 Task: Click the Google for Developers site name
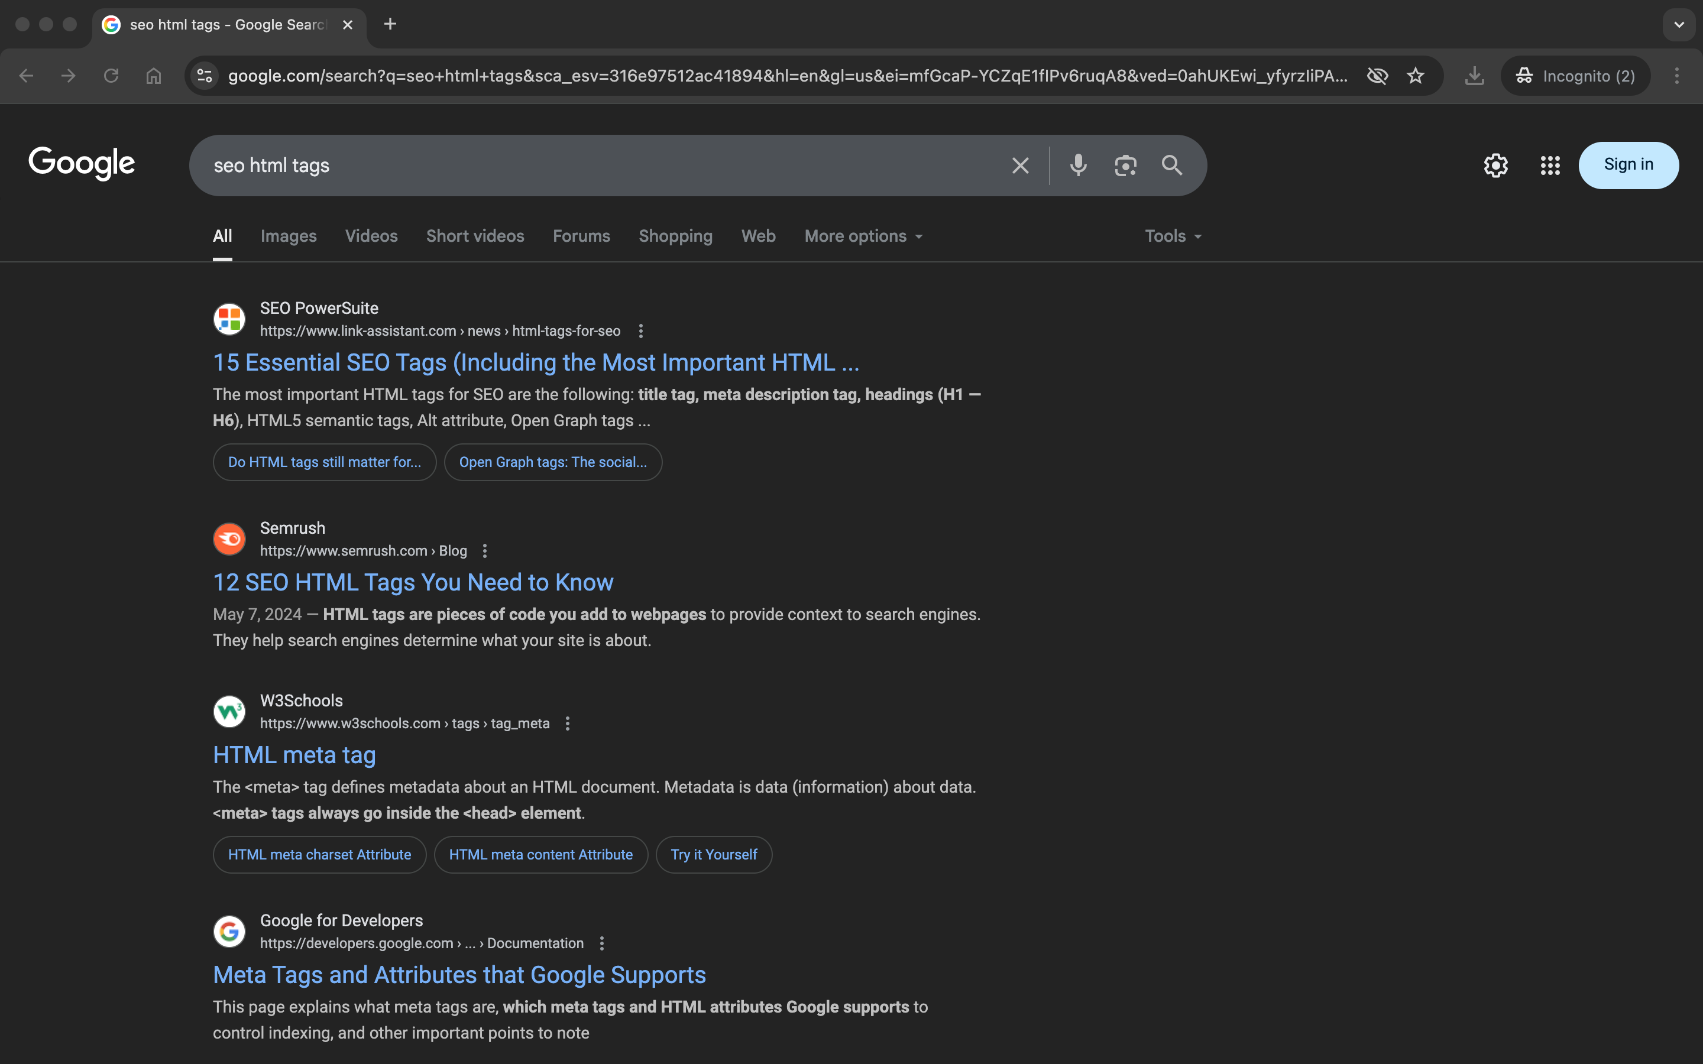pyautogui.click(x=341, y=920)
